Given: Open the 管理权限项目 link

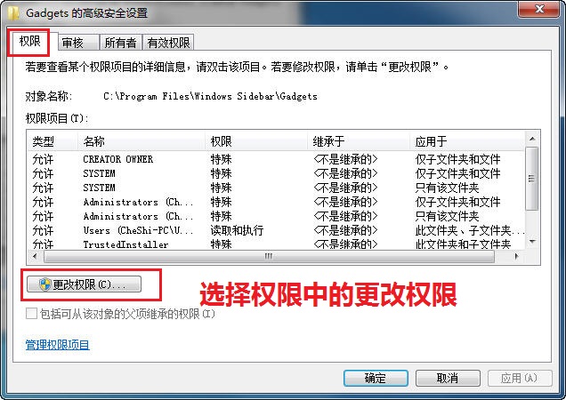Looking at the screenshot, I should (x=57, y=345).
